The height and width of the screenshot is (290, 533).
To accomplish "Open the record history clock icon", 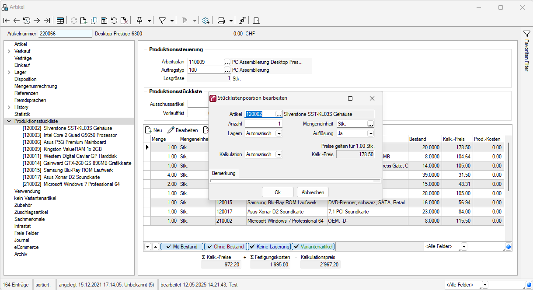I will pyautogui.click(x=27, y=21).
